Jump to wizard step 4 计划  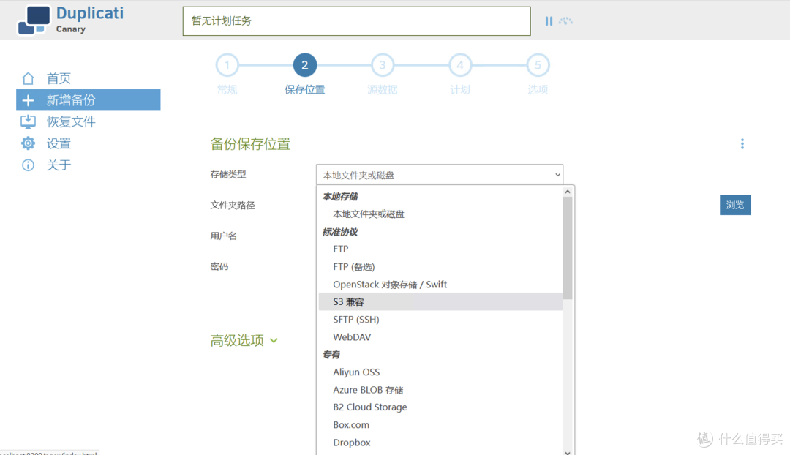pyautogui.click(x=460, y=66)
